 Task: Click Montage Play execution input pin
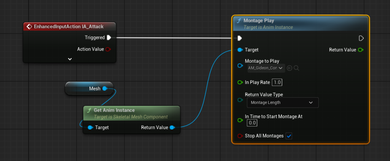click(240, 38)
